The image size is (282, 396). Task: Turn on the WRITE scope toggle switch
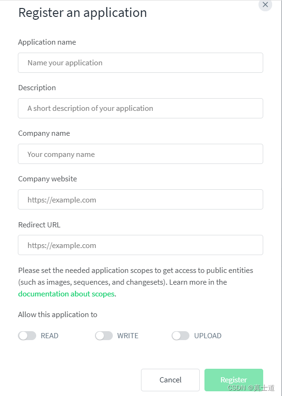click(x=104, y=336)
